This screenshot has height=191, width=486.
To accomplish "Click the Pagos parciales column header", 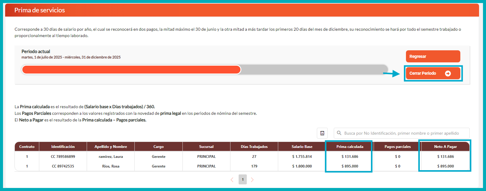I will (397, 147).
